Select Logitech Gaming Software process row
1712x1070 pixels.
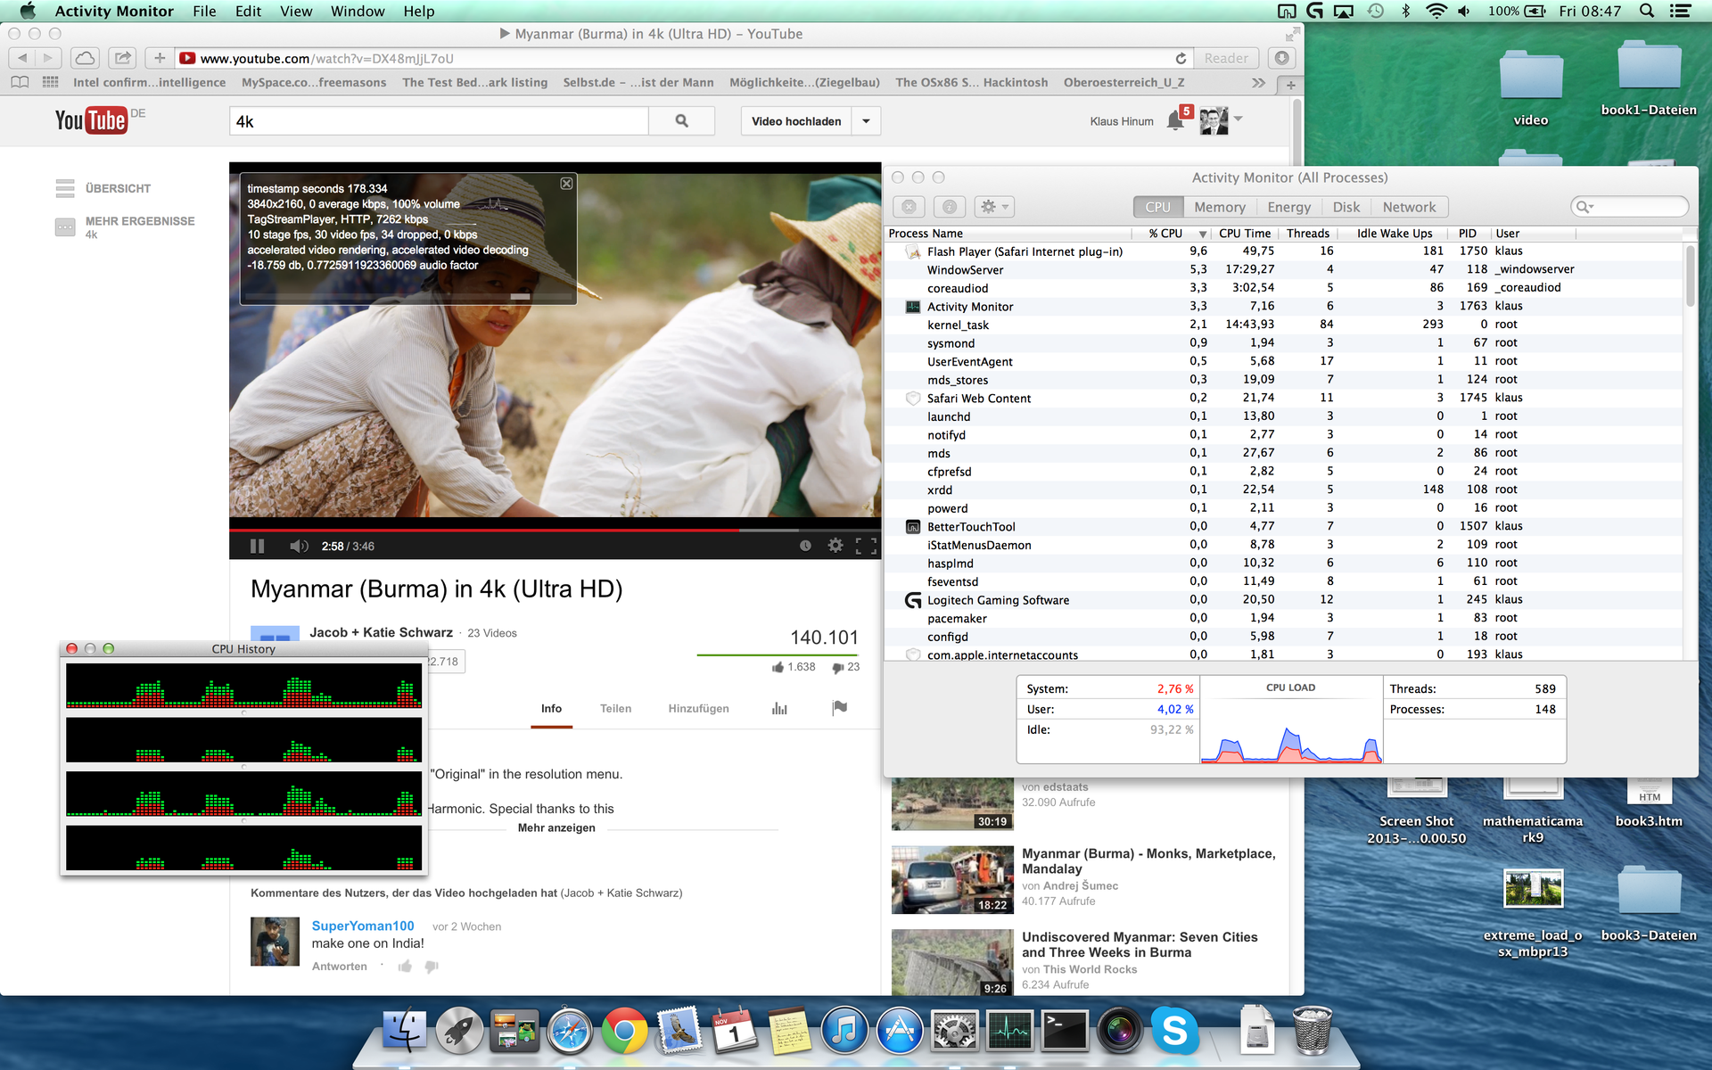coord(1282,600)
